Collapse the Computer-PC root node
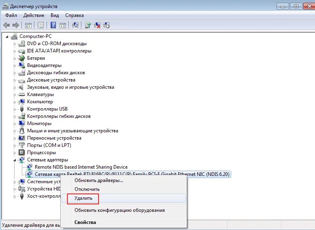This screenshot has height=230, width=315. [x=7, y=37]
